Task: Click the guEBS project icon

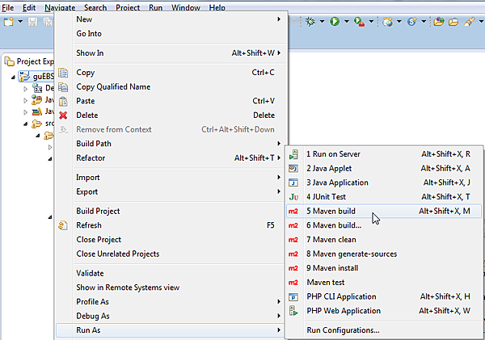Action: pyautogui.click(x=24, y=76)
